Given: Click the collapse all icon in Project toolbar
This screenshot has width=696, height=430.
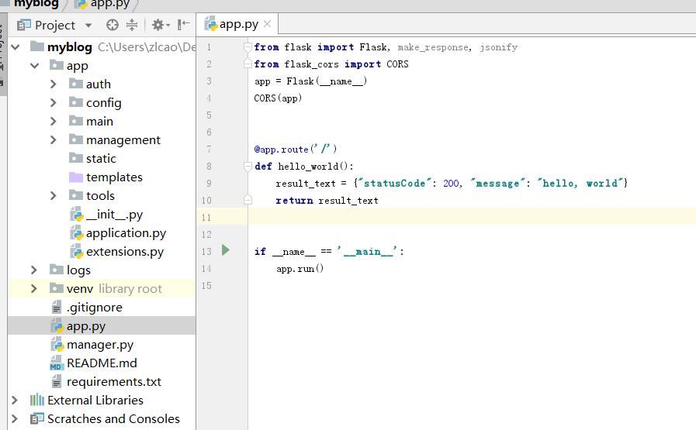Looking at the screenshot, I should [132, 25].
